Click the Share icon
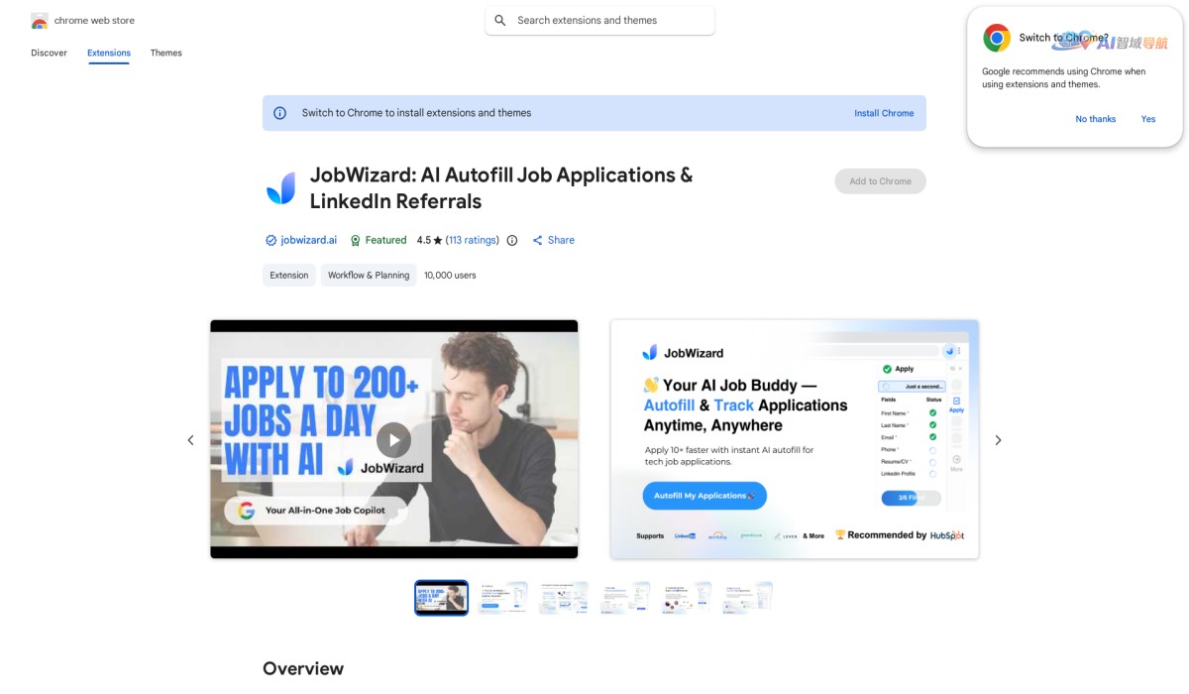The width and height of the screenshot is (1189, 694). pos(538,240)
